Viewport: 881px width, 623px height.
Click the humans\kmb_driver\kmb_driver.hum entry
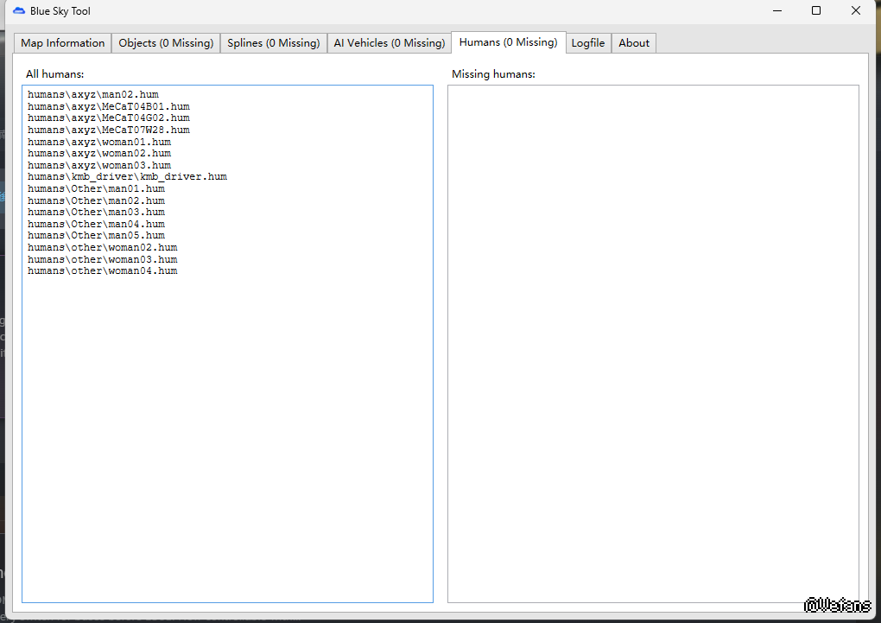[127, 176]
